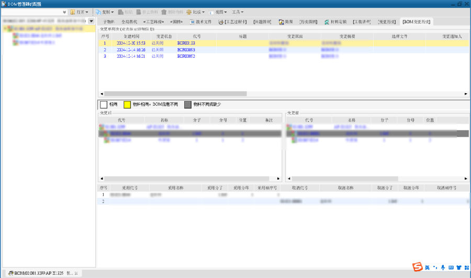Click the black down-arrow button above the BOM tree
Viewport: 471px width, 278px height.
click(91, 21)
